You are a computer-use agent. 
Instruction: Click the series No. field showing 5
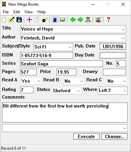(121, 64)
